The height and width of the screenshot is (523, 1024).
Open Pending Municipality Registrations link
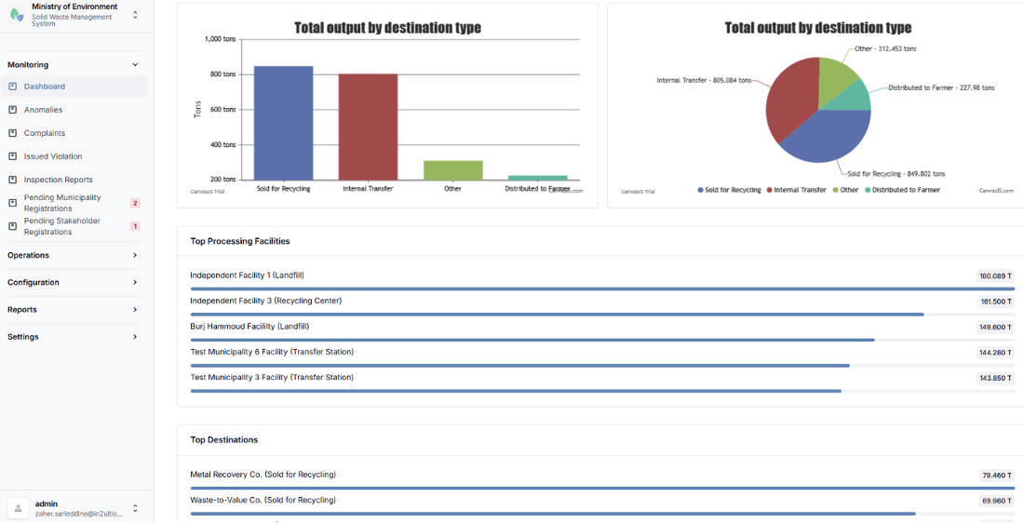click(x=62, y=203)
